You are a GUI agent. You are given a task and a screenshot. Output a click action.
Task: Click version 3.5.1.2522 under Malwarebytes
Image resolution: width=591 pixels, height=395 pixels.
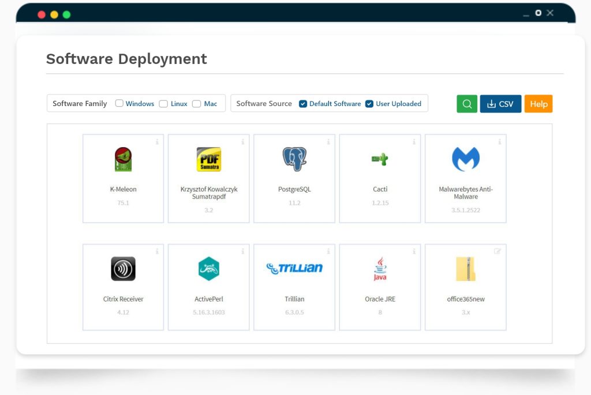point(466,210)
